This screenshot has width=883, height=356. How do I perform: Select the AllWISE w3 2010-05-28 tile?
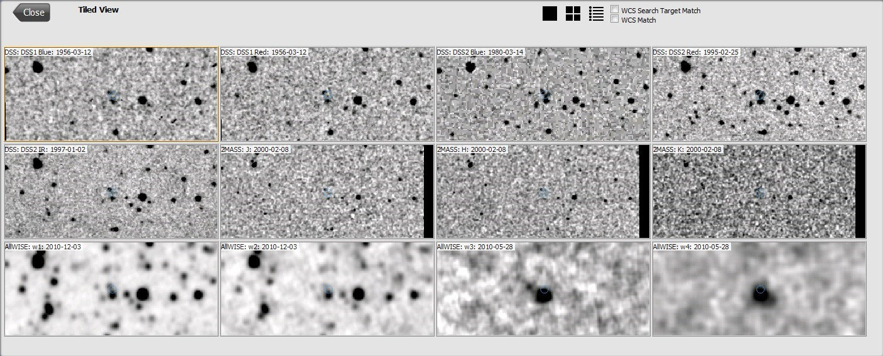click(543, 289)
